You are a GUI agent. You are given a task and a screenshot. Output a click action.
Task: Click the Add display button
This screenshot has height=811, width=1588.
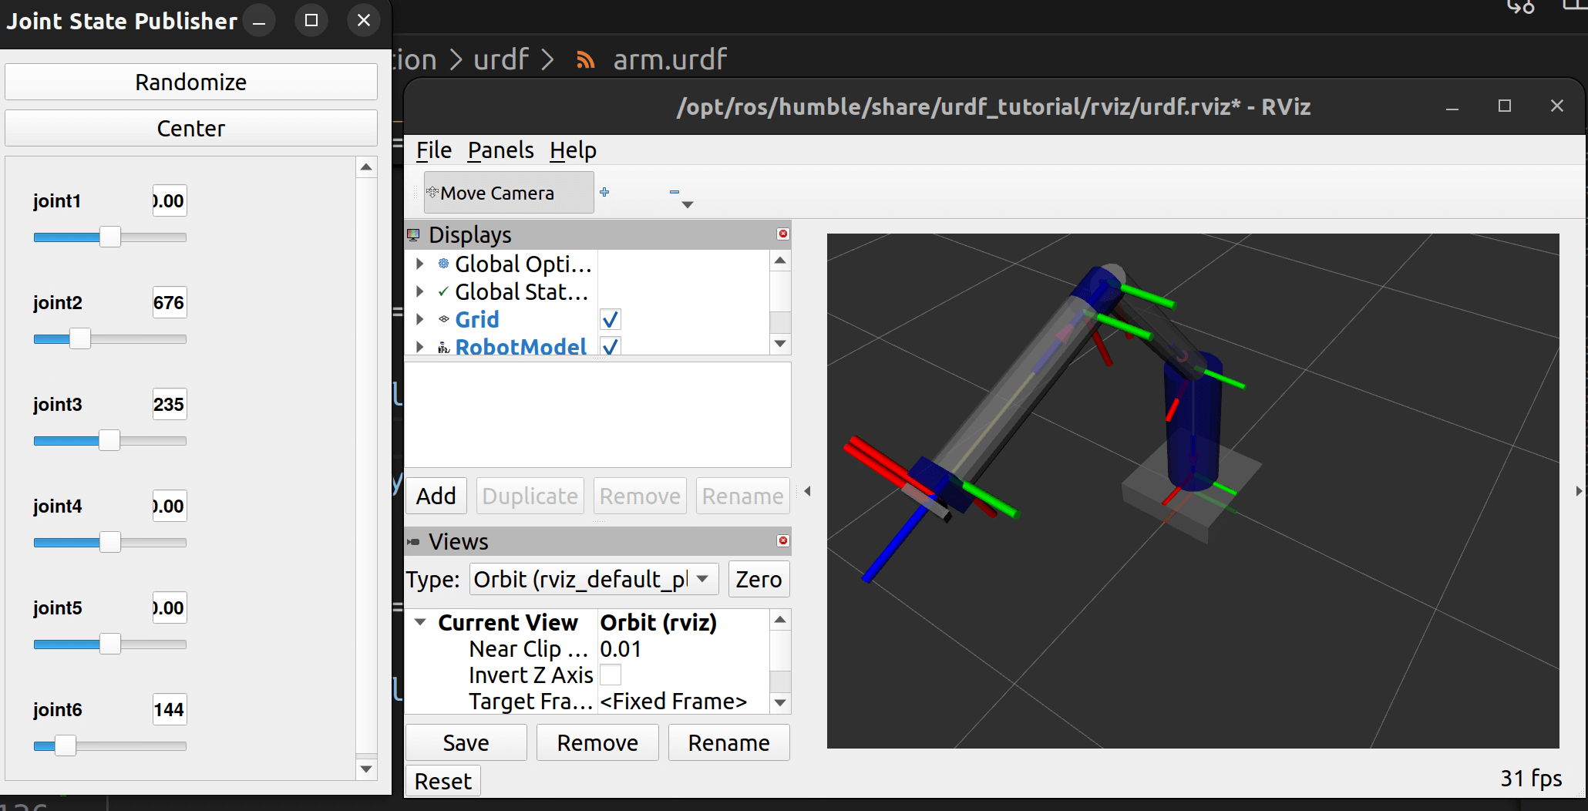point(436,496)
